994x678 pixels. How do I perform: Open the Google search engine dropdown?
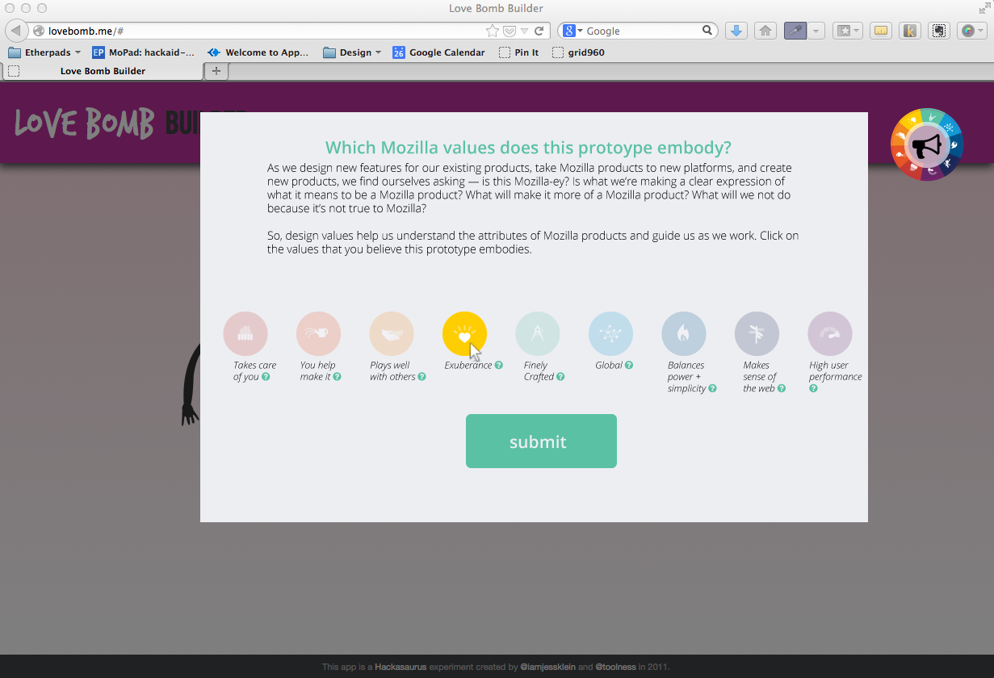point(572,31)
